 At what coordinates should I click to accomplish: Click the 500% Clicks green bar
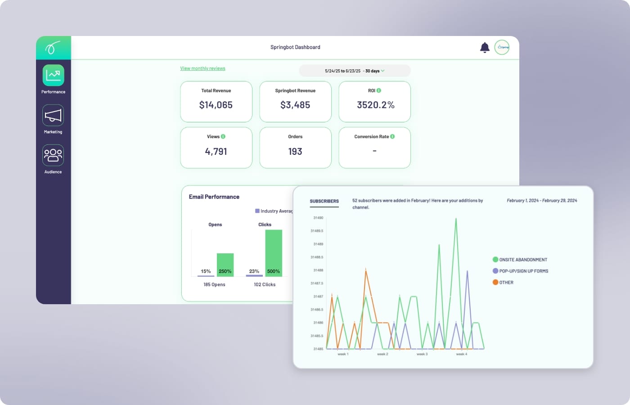pos(274,253)
